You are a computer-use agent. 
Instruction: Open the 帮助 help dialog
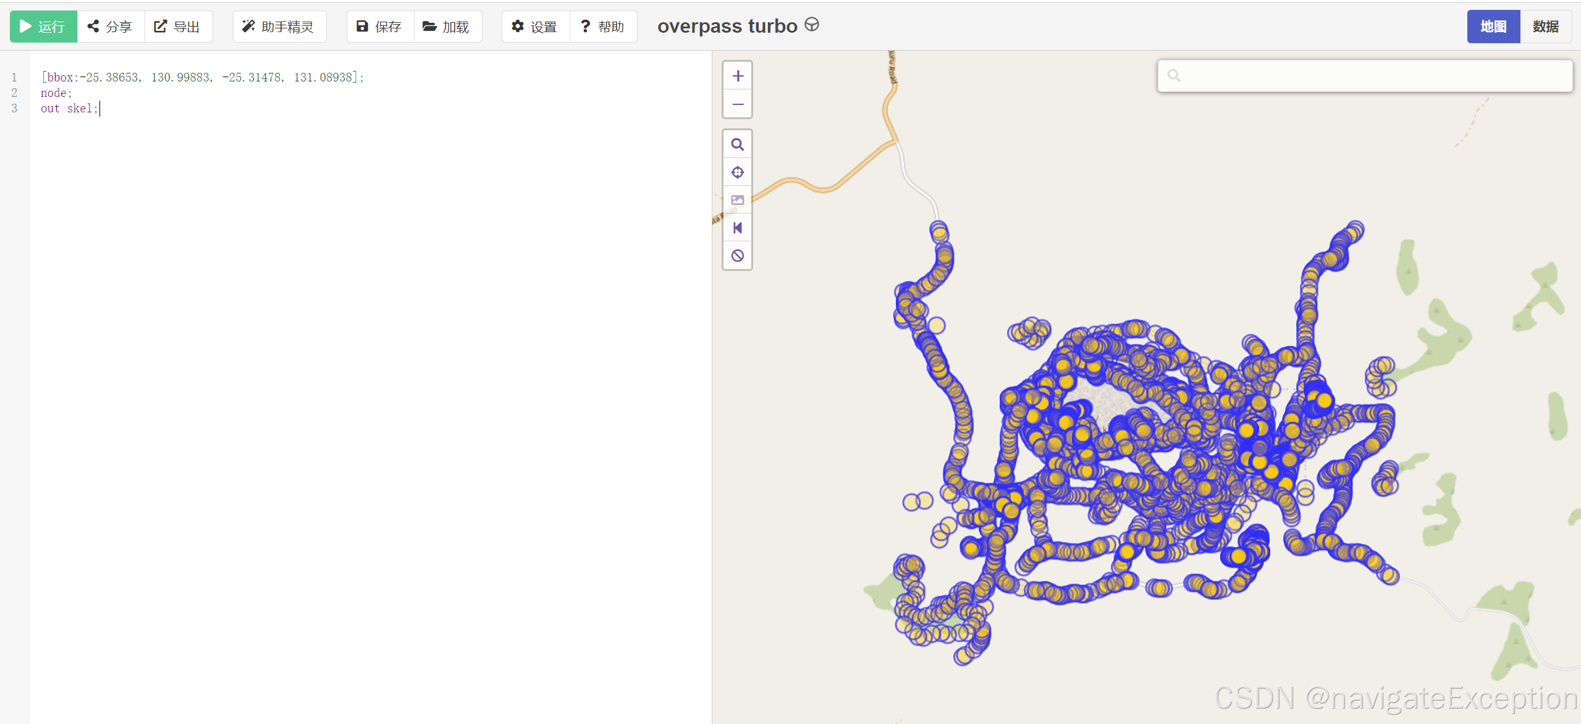pos(603,27)
